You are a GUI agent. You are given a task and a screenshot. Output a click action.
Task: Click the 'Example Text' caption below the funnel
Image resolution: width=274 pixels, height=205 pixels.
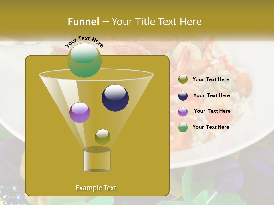[x=96, y=188]
